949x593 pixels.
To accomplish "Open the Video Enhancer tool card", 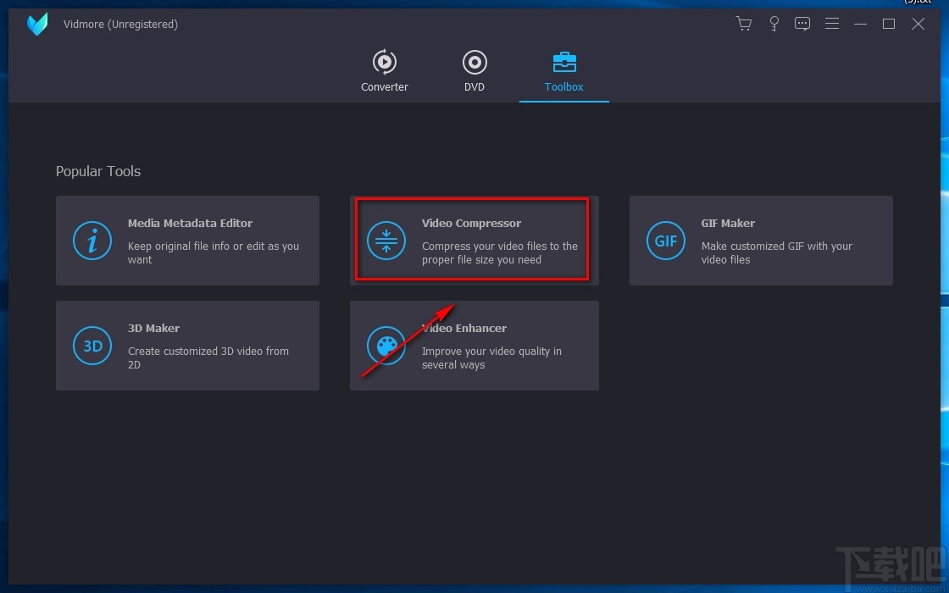I will click(474, 346).
